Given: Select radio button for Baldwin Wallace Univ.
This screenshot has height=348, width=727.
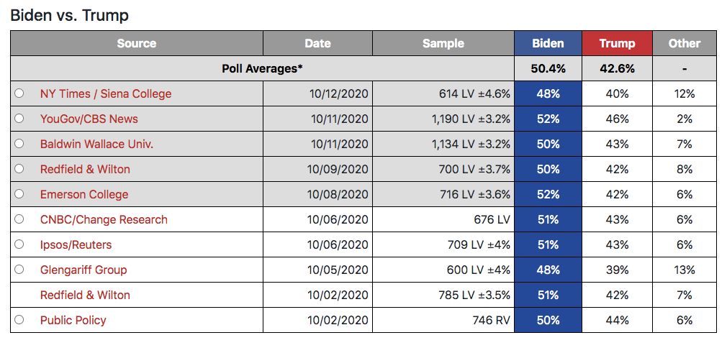Looking at the screenshot, I should (19, 144).
